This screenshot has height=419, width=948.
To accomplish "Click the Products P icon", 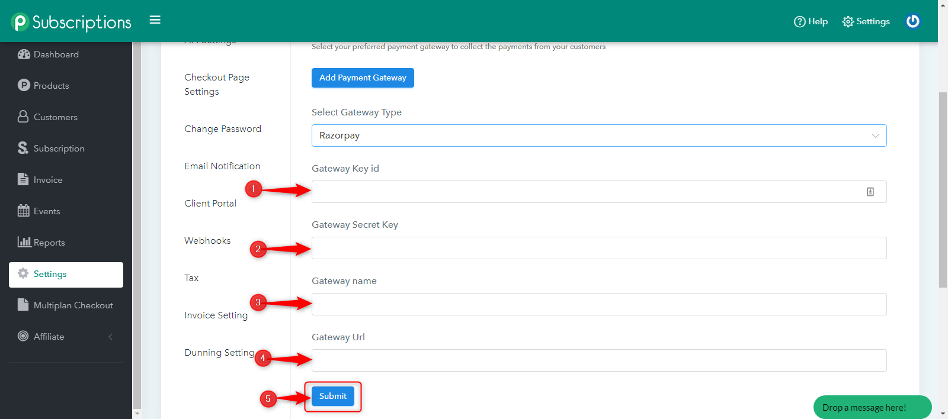I will click(24, 85).
